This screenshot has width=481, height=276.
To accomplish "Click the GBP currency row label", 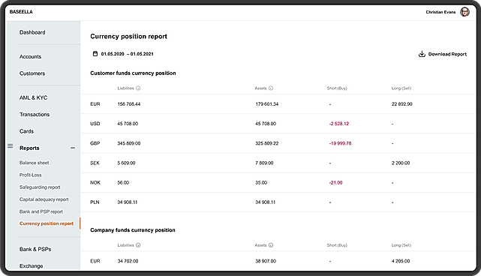I will 95,143.
